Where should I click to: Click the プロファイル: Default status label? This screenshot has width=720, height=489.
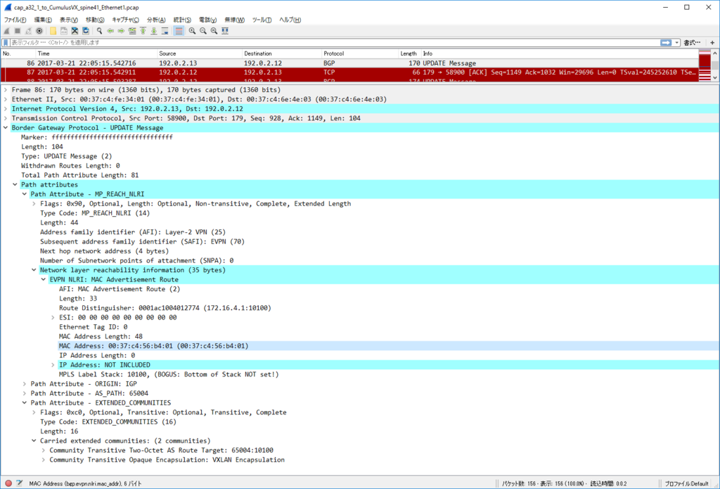tap(686, 483)
